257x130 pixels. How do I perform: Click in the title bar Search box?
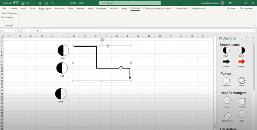[130, 3]
